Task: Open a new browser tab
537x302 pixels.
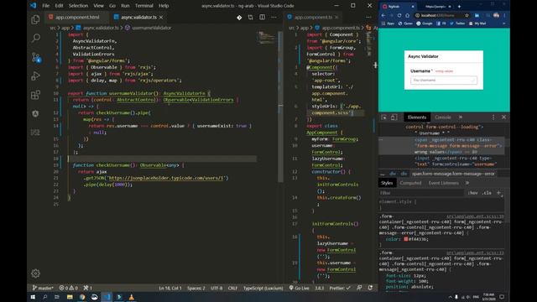Action: [459, 6]
